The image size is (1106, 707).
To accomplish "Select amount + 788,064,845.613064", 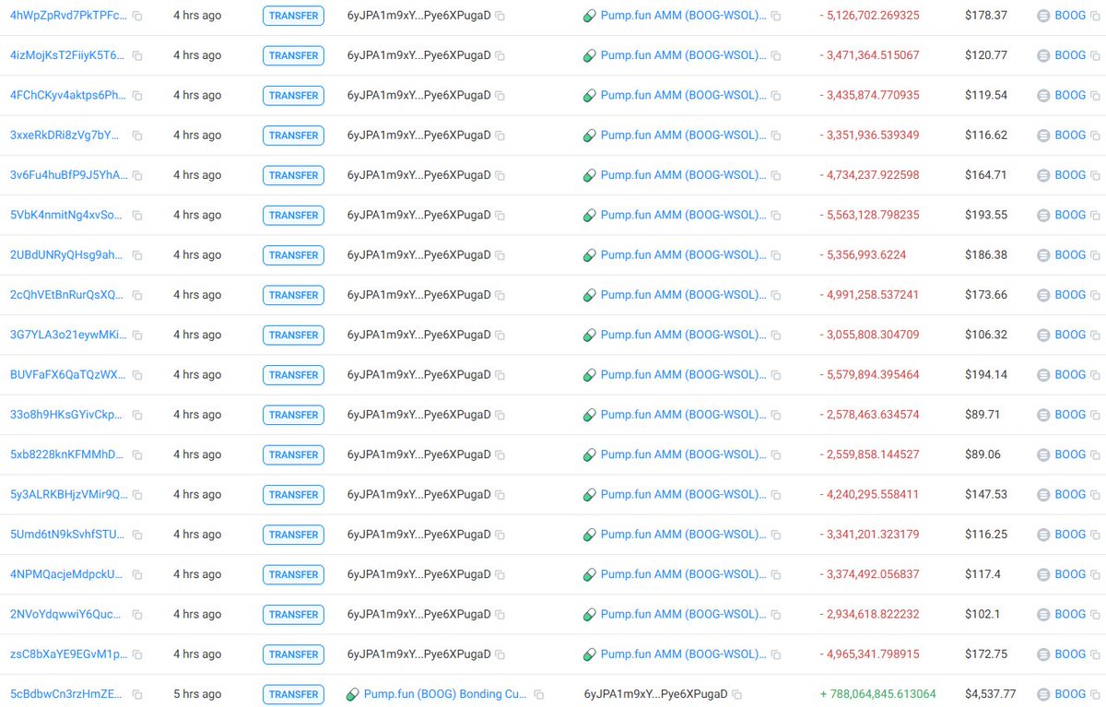I will pyautogui.click(x=877, y=694).
